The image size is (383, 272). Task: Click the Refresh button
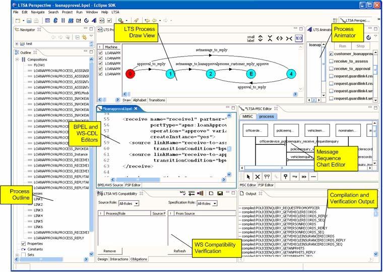(x=180, y=251)
